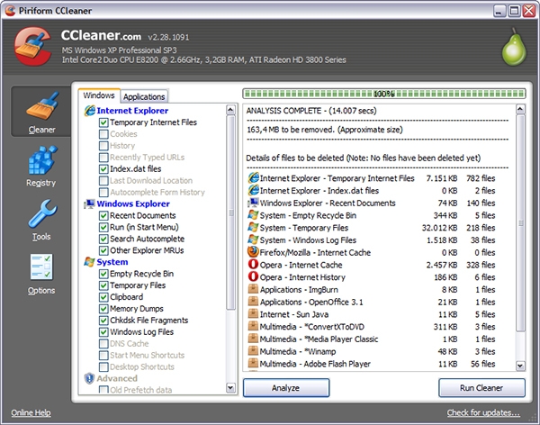This screenshot has width=540, height=425.
Task: Open the Tools wrench icon
Action: [x=42, y=213]
